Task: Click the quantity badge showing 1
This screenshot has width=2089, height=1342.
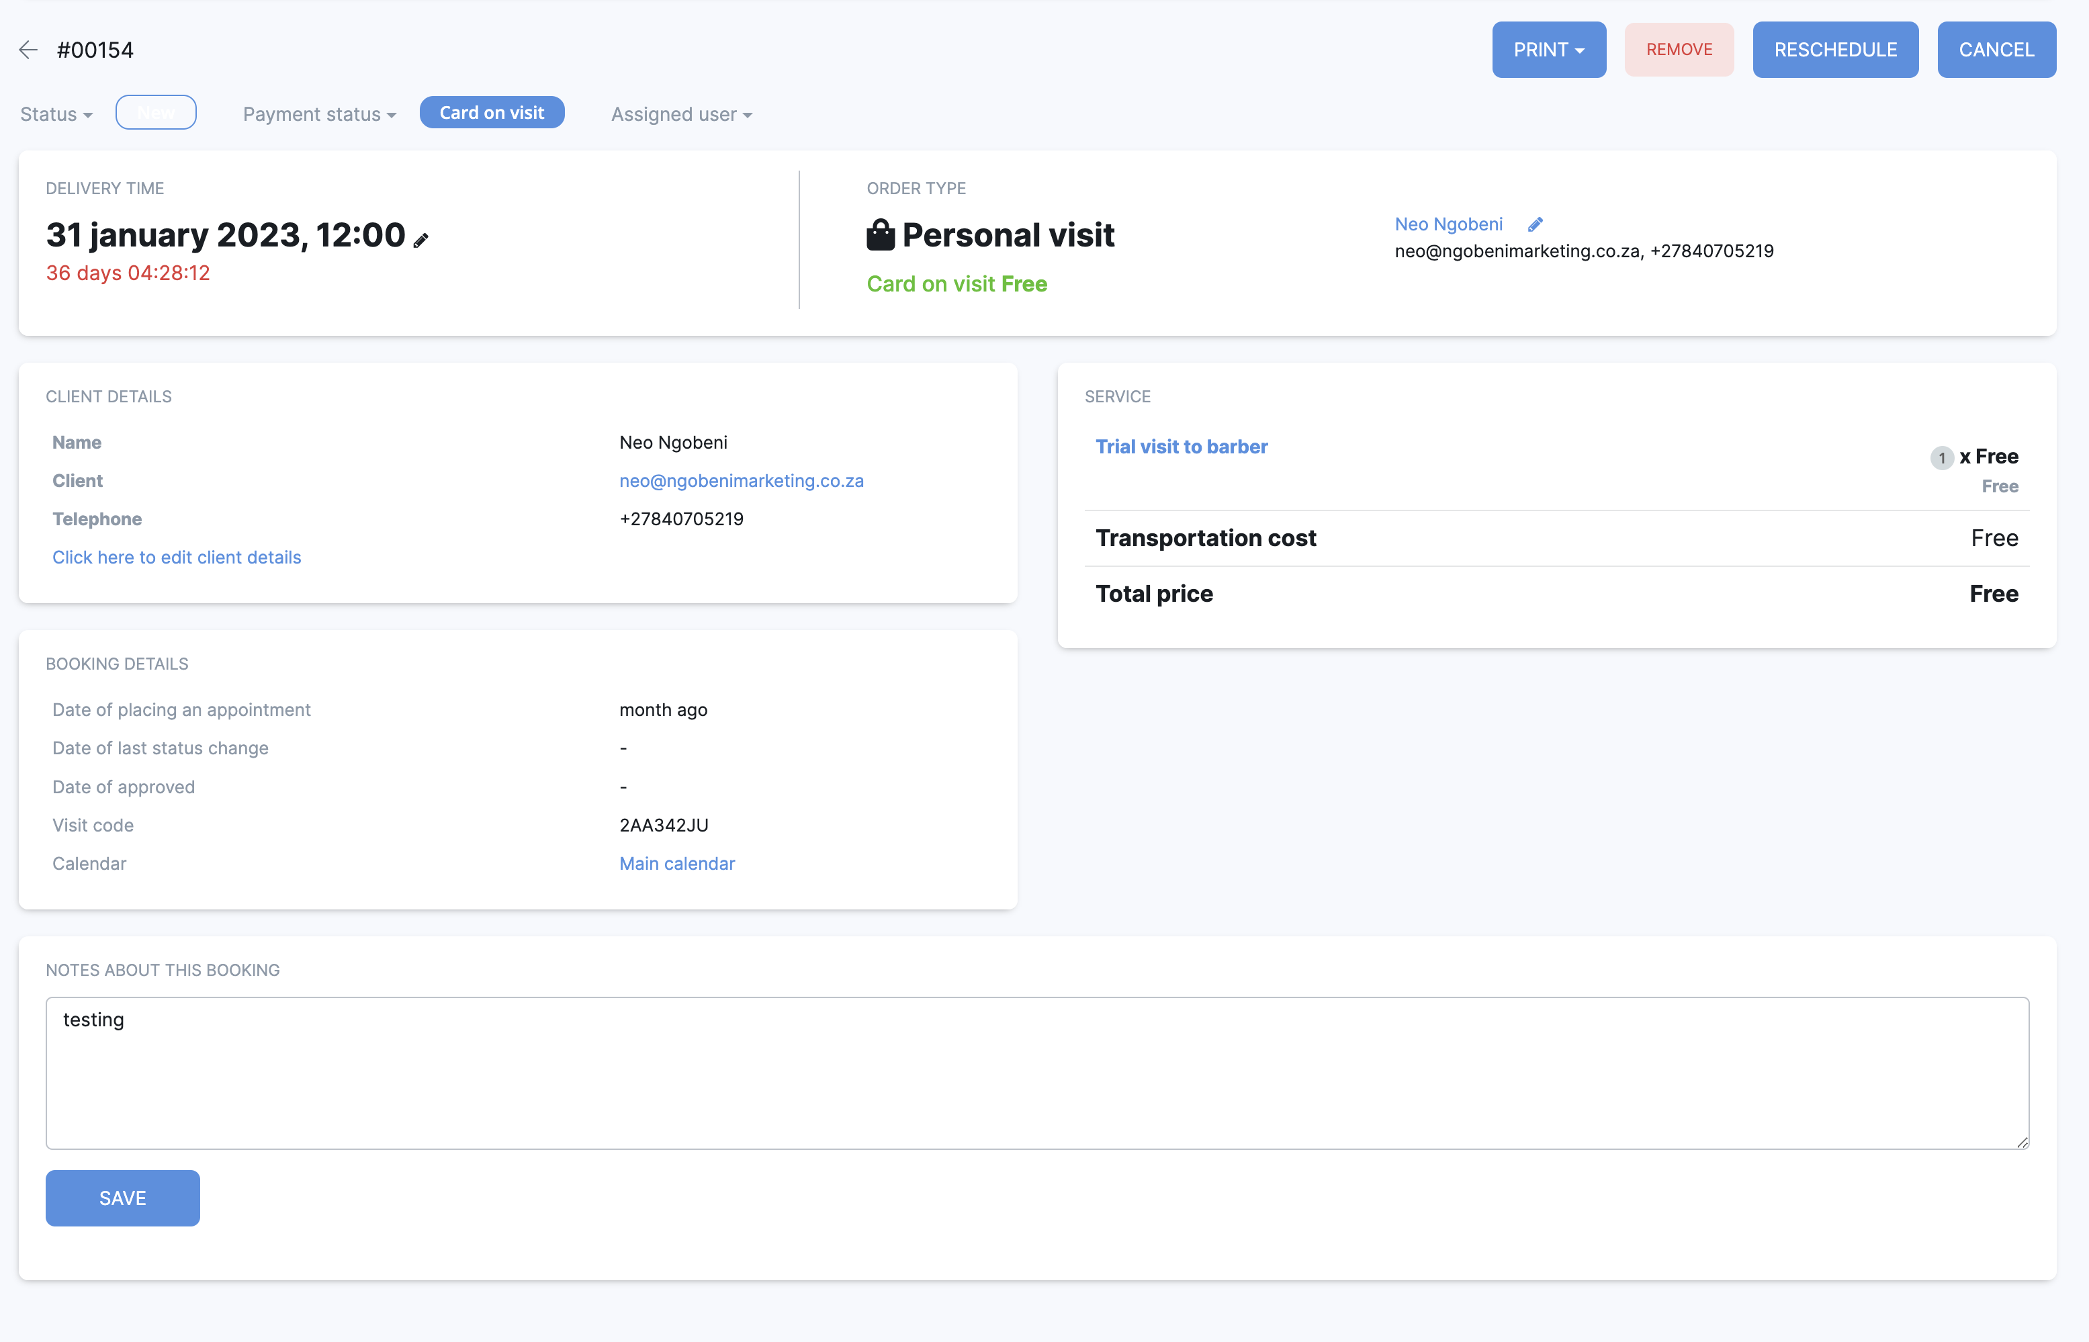Action: [1942, 457]
